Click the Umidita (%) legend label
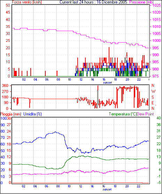Viewport: 162px width, 194px height. tap(32, 114)
